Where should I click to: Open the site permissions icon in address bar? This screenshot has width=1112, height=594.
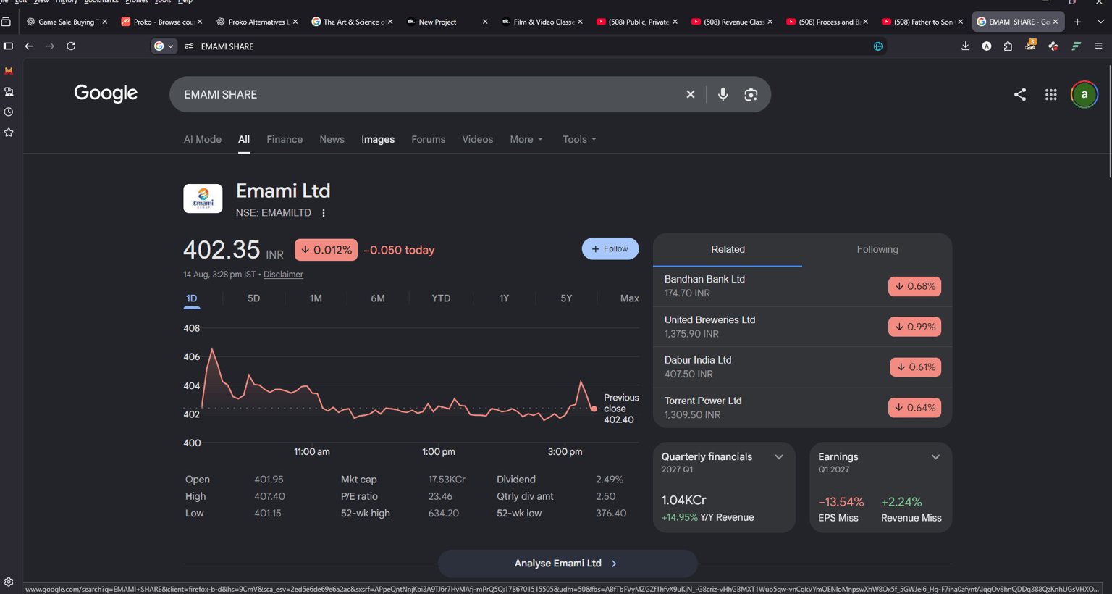[189, 46]
